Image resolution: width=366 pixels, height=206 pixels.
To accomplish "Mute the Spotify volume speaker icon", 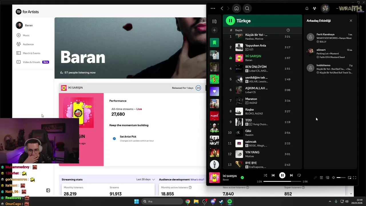I will [x=333, y=178].
